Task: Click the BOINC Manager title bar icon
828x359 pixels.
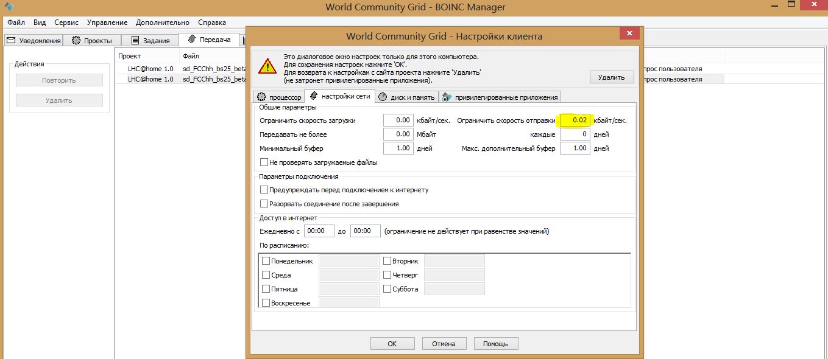Action: (x=8, y=6)
